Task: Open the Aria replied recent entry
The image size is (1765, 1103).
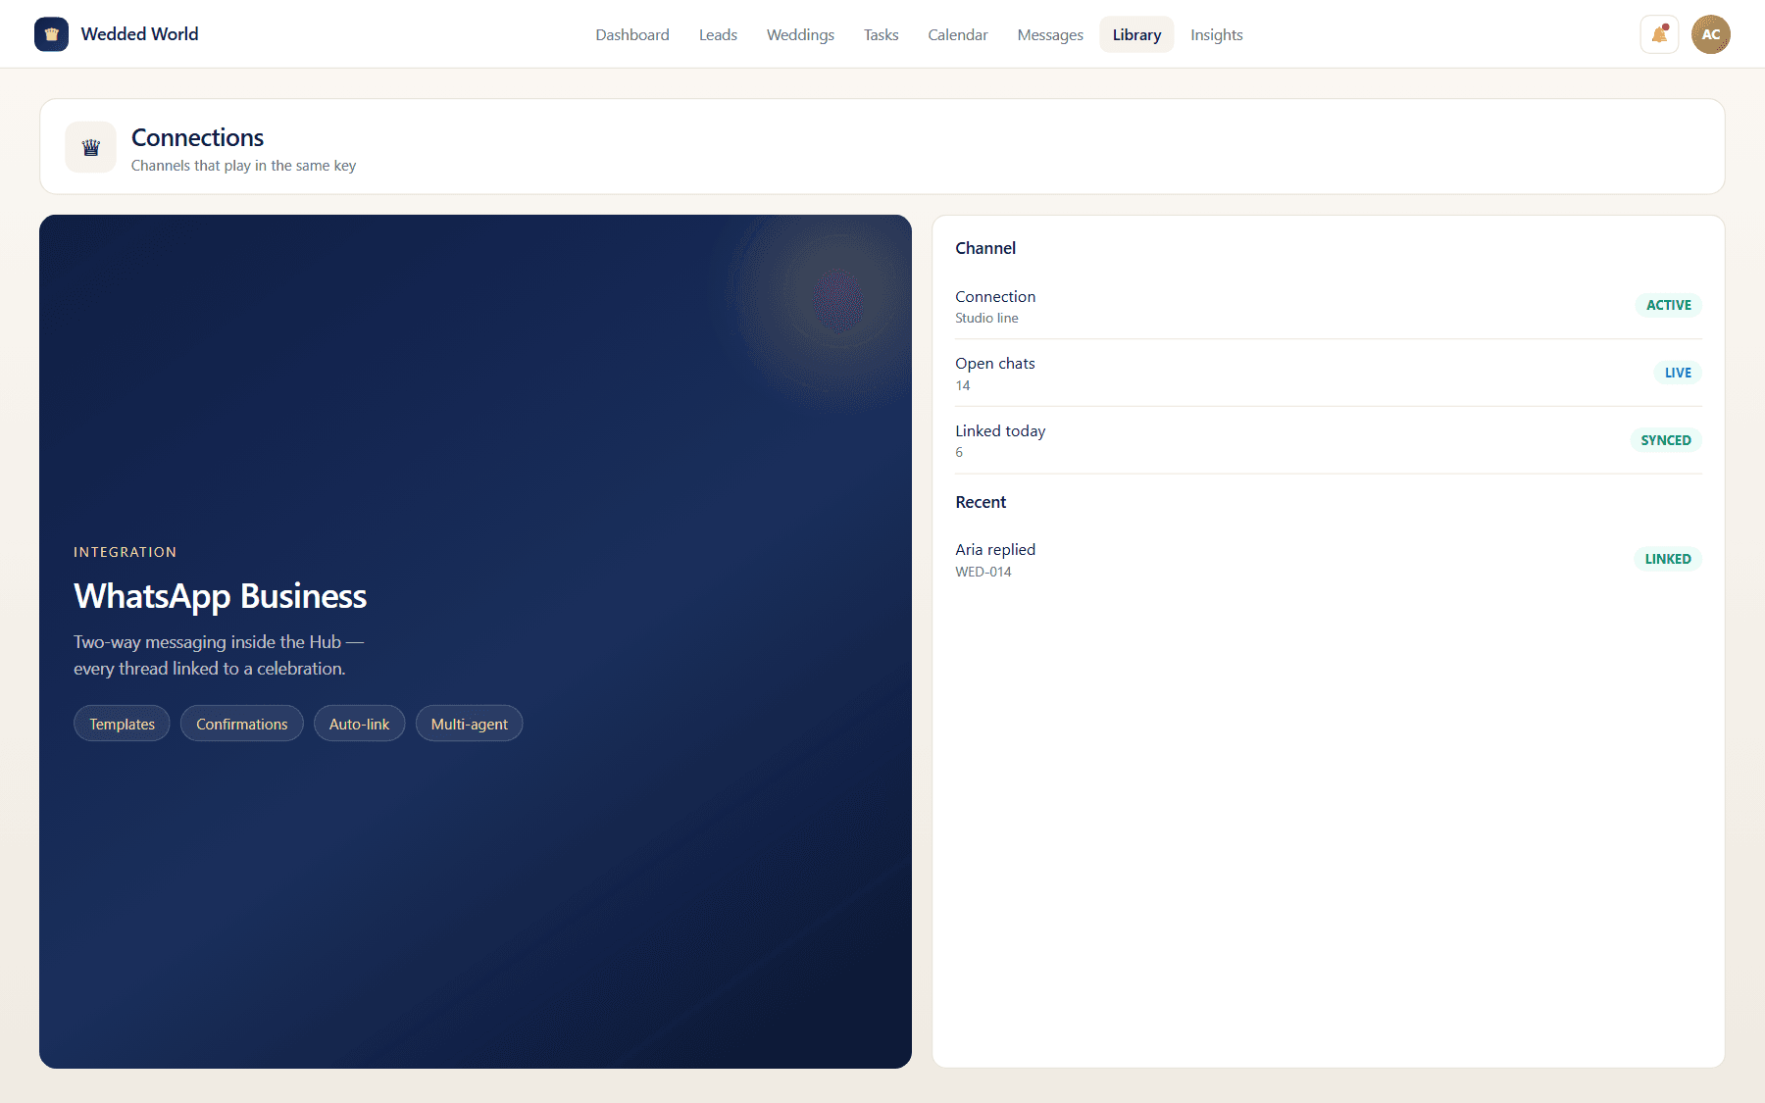Action: pos(1329,560)
